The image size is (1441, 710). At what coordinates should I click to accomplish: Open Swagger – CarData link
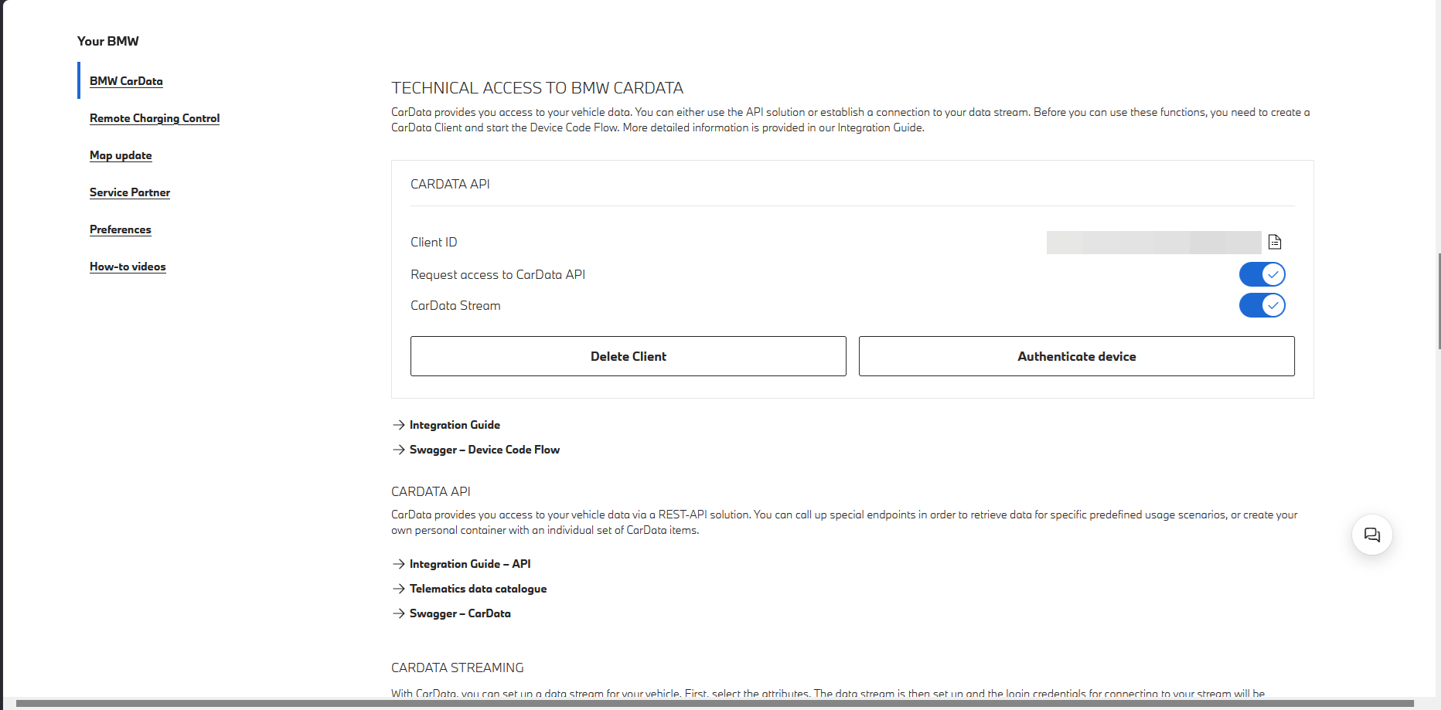click(460, 613)
